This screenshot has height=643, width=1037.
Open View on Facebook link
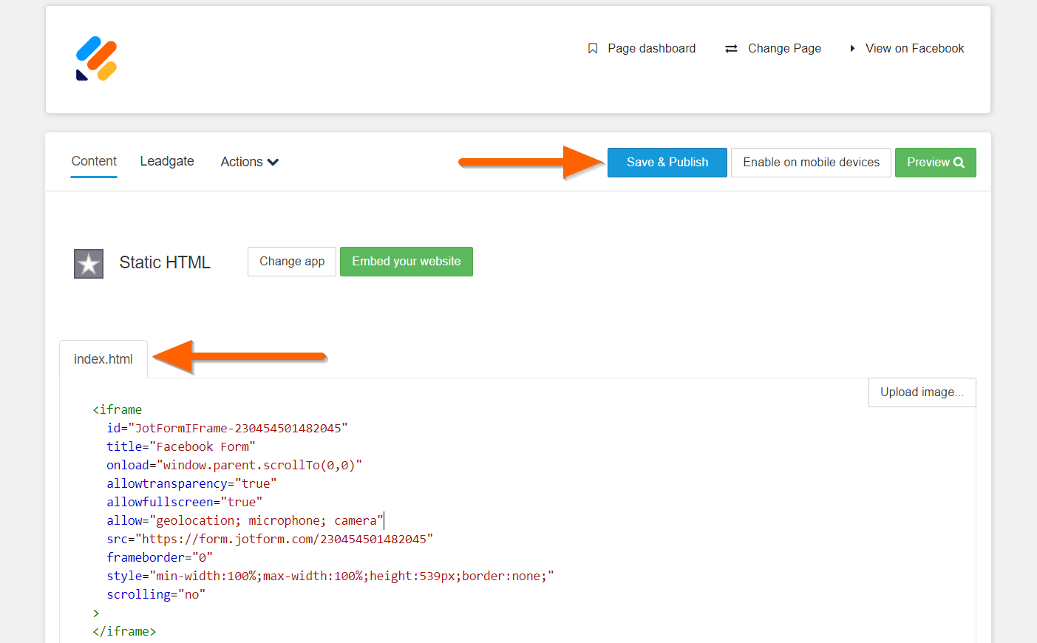[914, 49]
